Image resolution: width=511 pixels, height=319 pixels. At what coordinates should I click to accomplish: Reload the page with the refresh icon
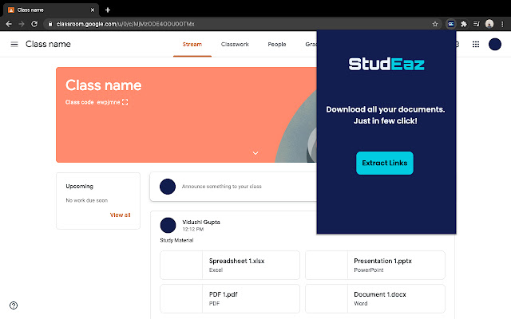pos(34,24)
